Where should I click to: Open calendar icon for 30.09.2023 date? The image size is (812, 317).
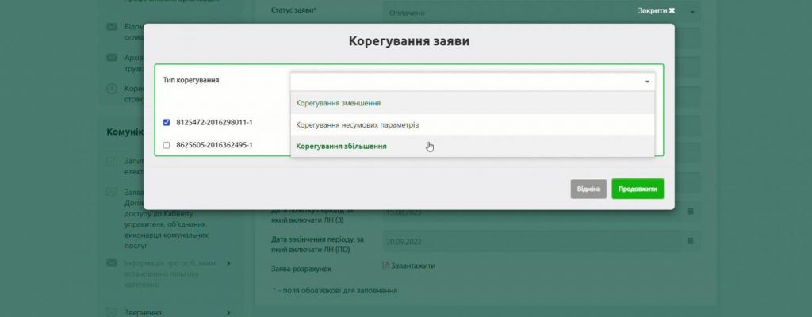[x=690, y=240]
